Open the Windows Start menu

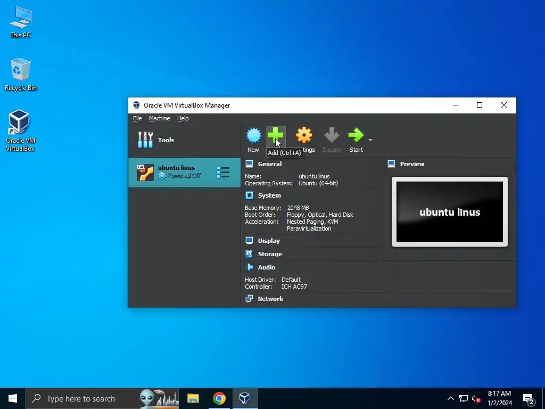coord(13,398)
